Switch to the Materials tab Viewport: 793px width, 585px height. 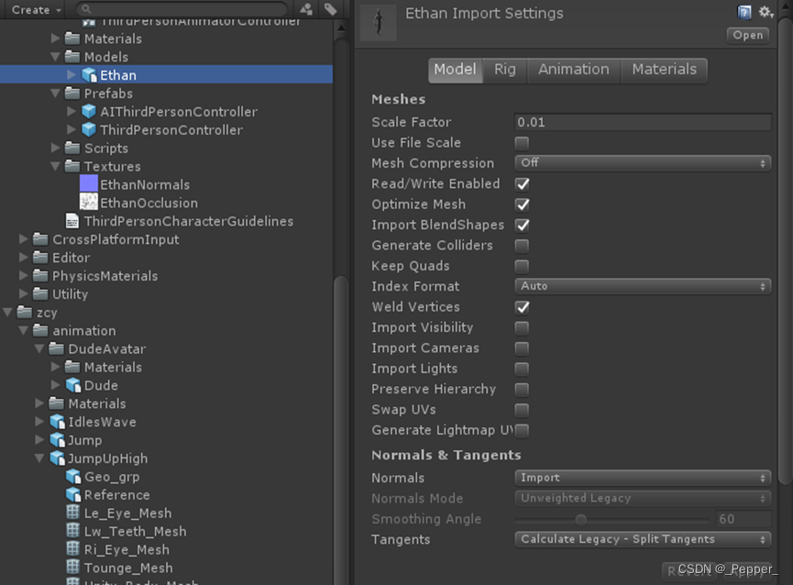pos(663,70)
